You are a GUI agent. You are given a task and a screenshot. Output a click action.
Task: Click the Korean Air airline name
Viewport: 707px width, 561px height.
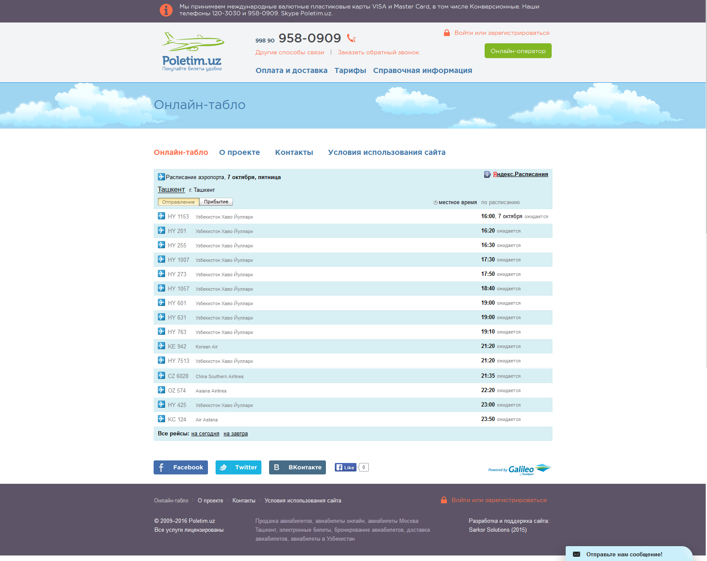click(x=207, y=347)
